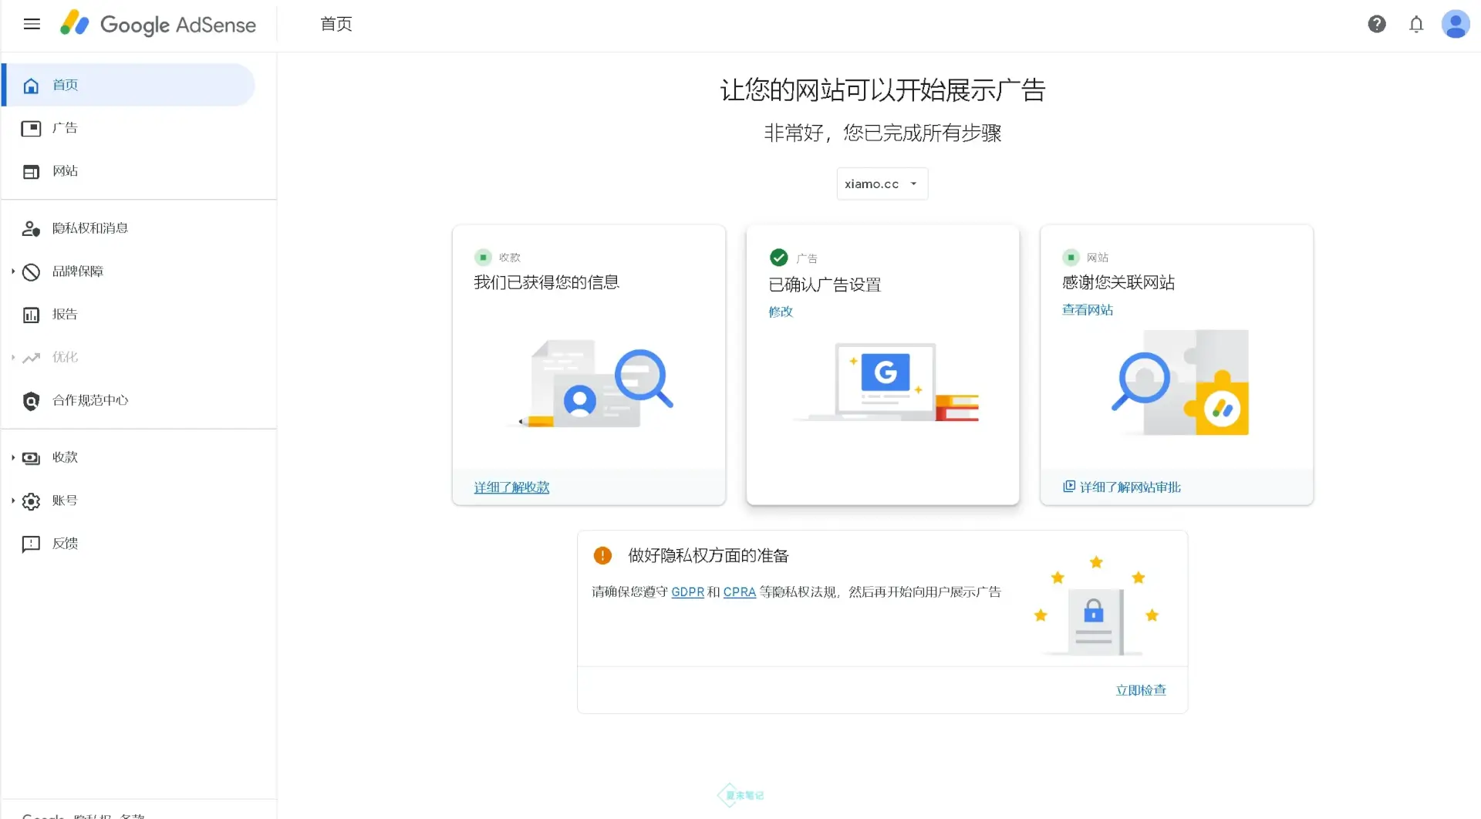Click the status dot on 网站 card
Screen dimensions: 1481x819
click(1071, 257)
